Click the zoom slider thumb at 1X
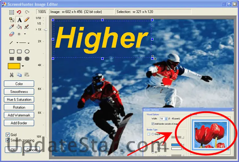 46,30
